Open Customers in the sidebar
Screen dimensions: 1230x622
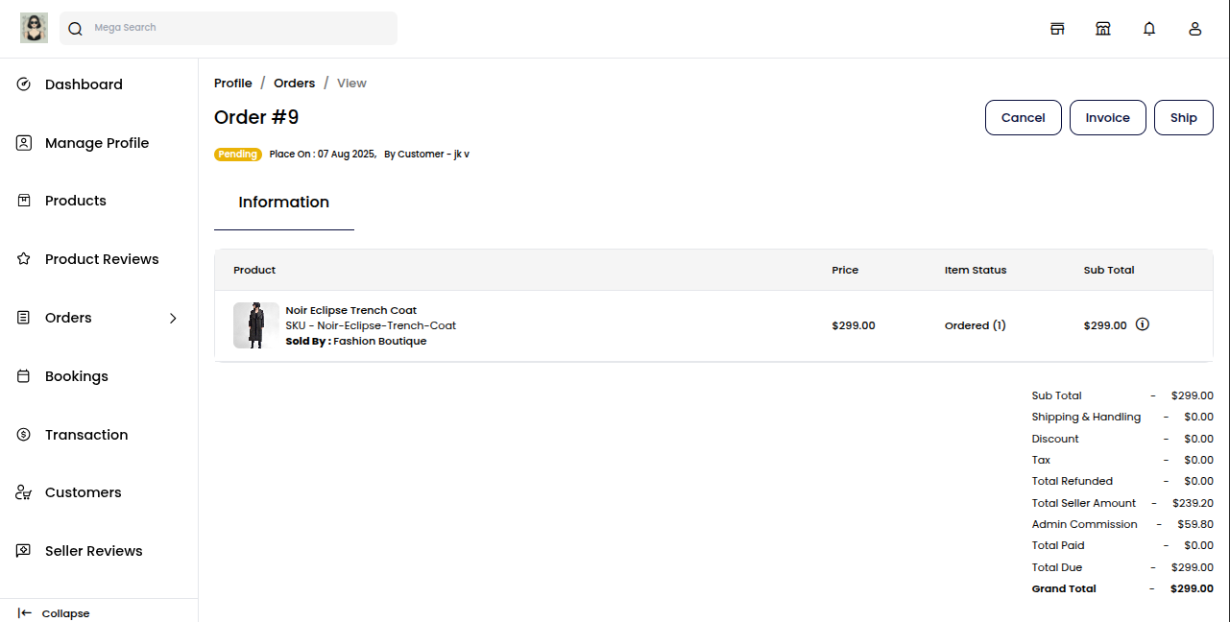pos(84,492)
